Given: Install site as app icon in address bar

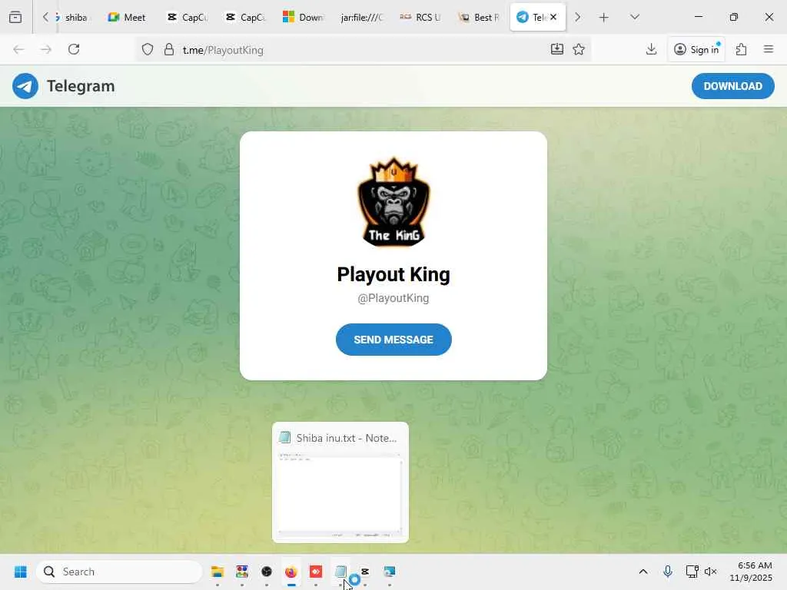Looking at the screenshot, I should coord(557,49).
